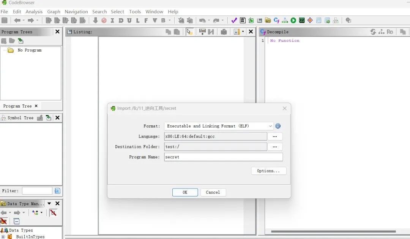Image resolution: width=410 pixels, height=239 pixels.
Task: Open the File menu
Action: pyautogui.click(x=4, y=11)
